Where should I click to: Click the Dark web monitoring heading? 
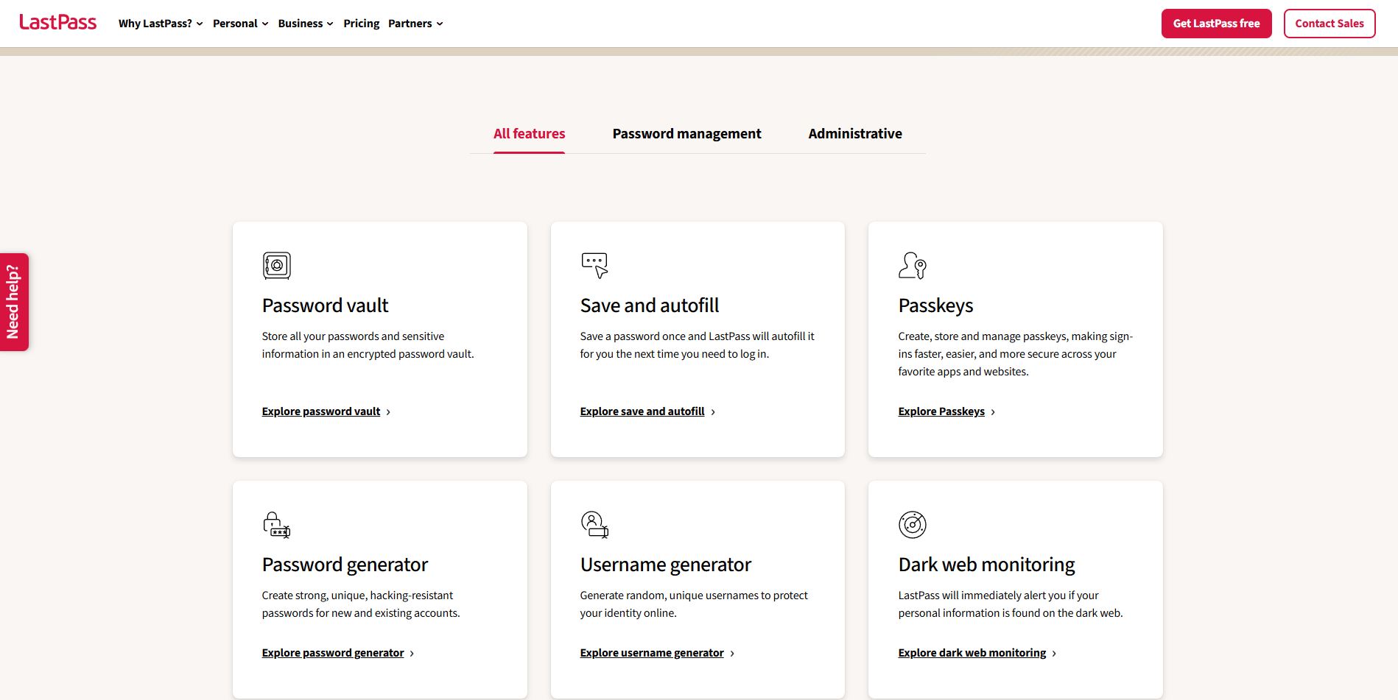[x=986, y=565]
